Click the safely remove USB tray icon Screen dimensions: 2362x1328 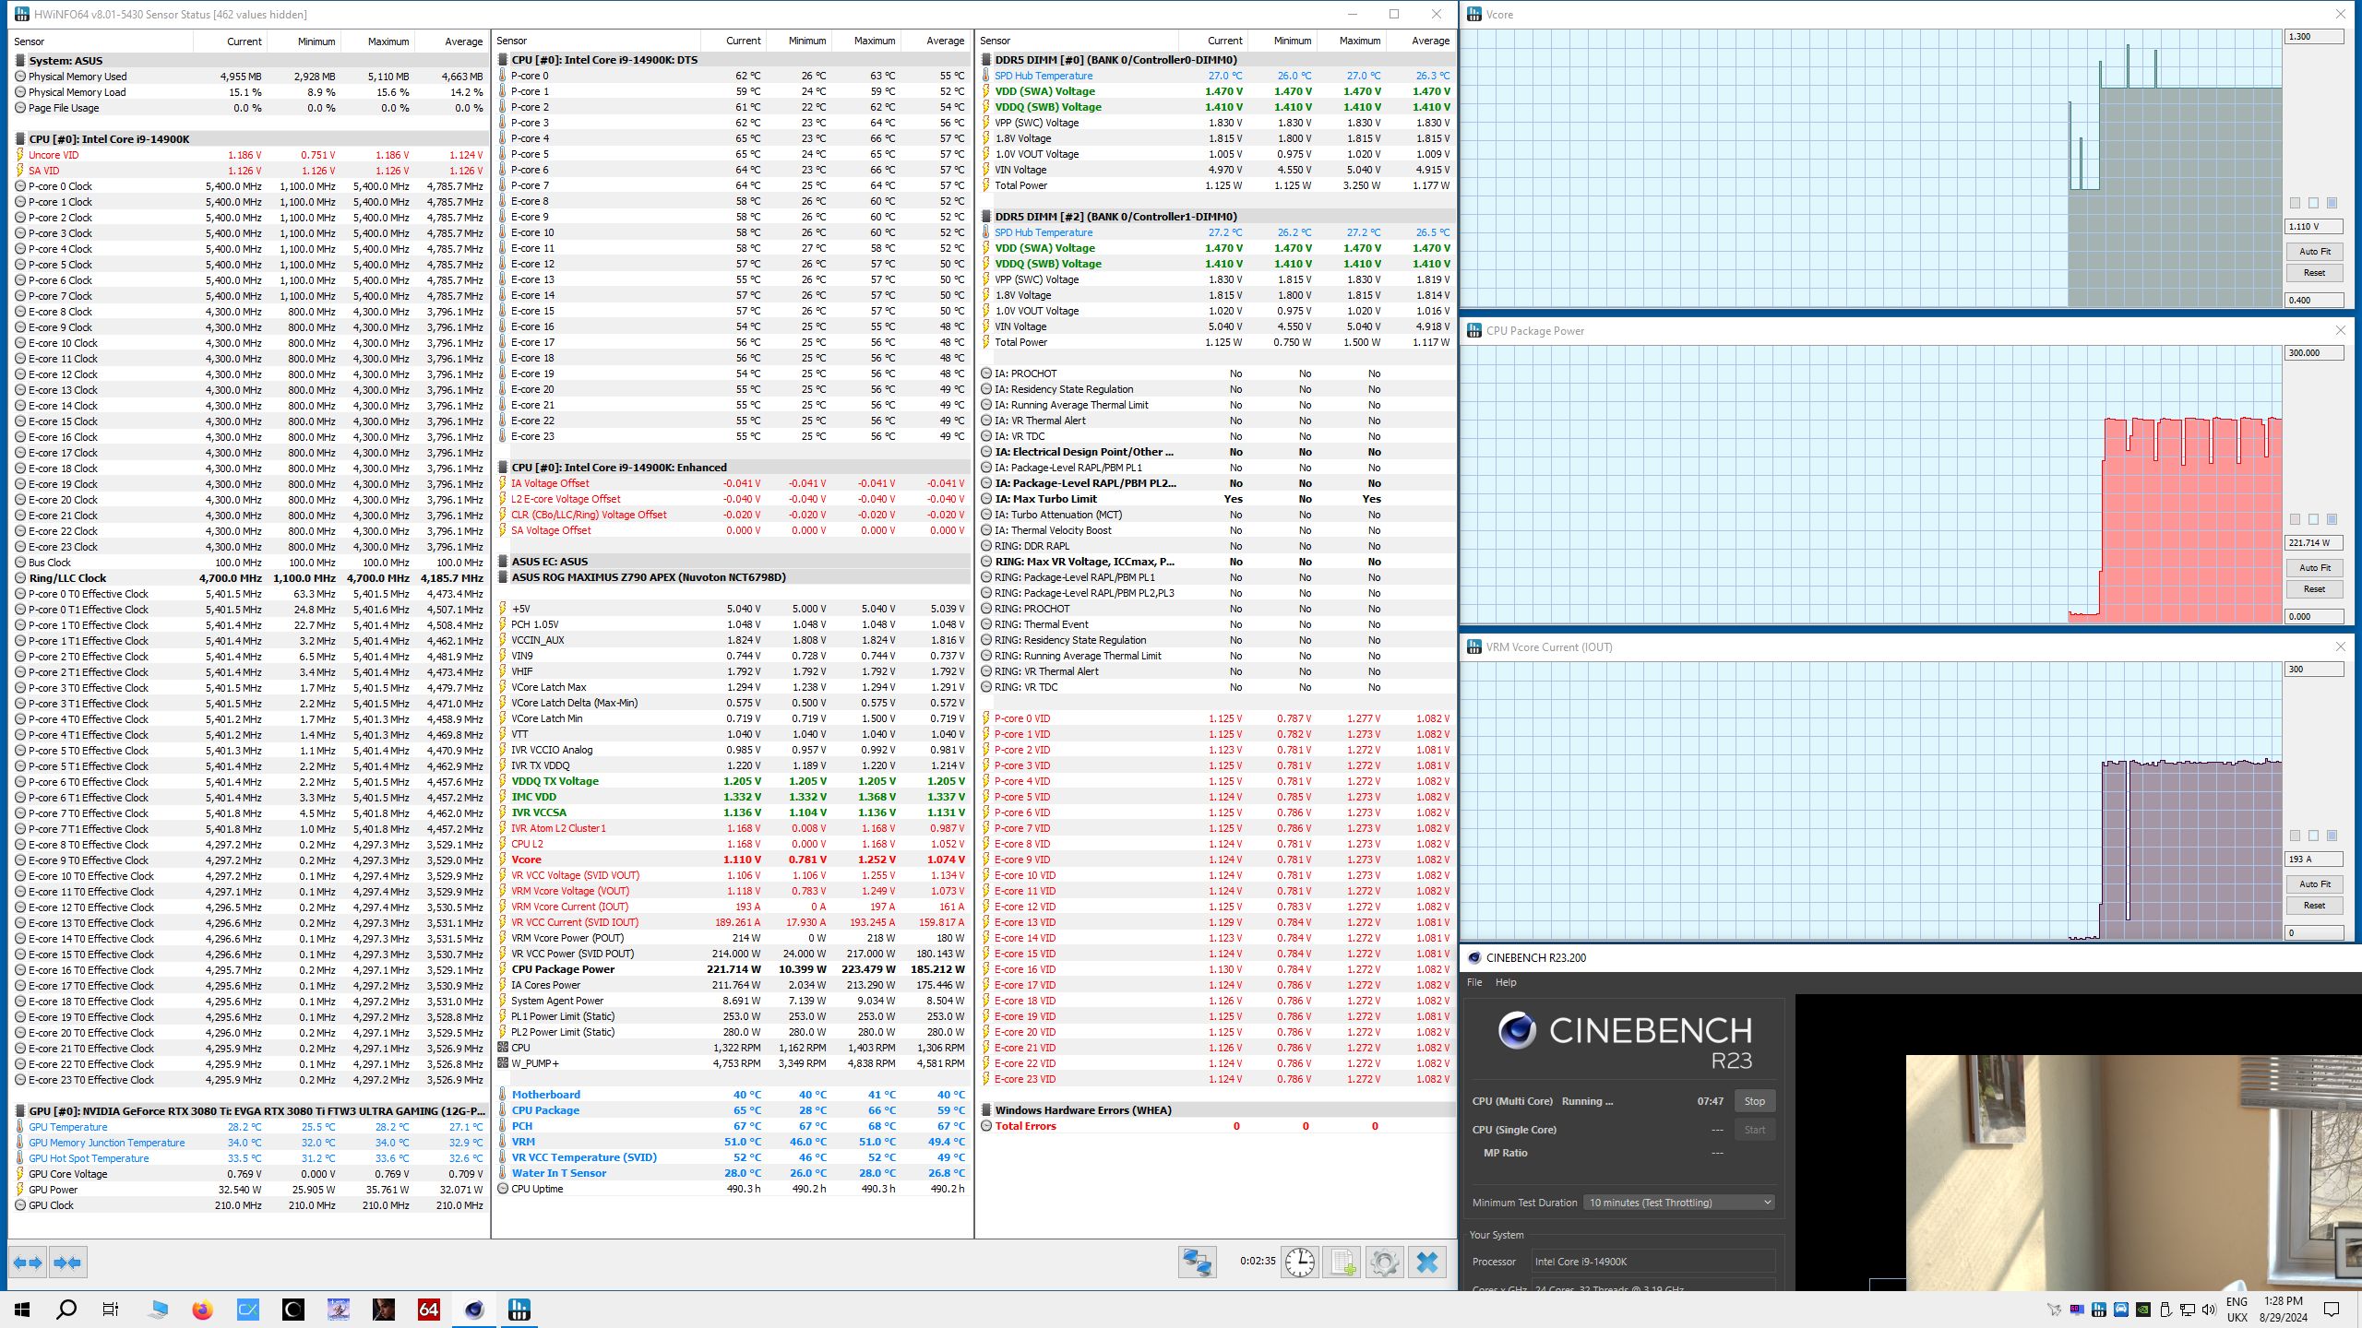pyautogui.click(x=2165, y=1310)
